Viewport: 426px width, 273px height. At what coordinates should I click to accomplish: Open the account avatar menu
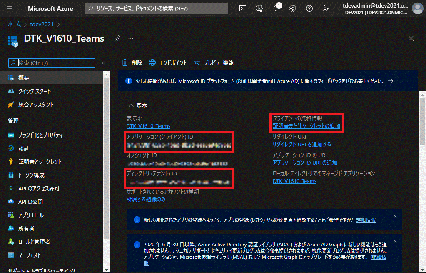(417, 8)
